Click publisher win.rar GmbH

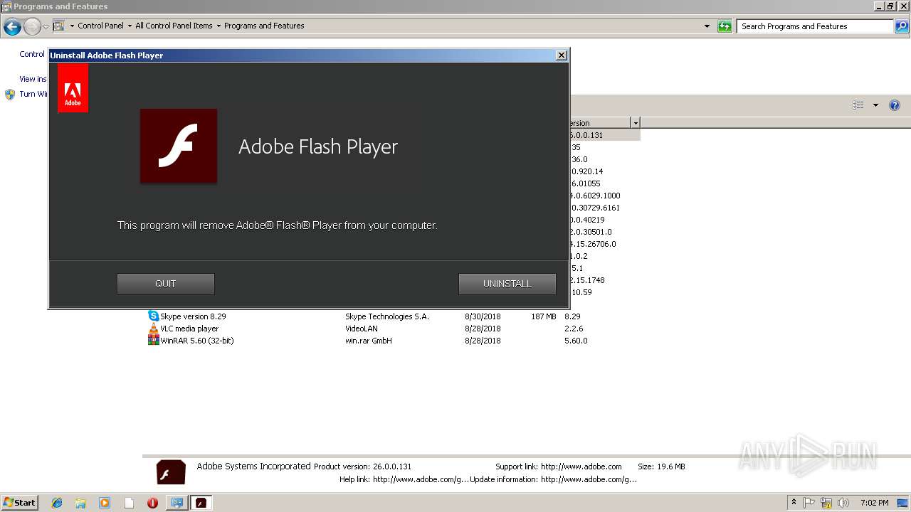(x=369, y=341)
